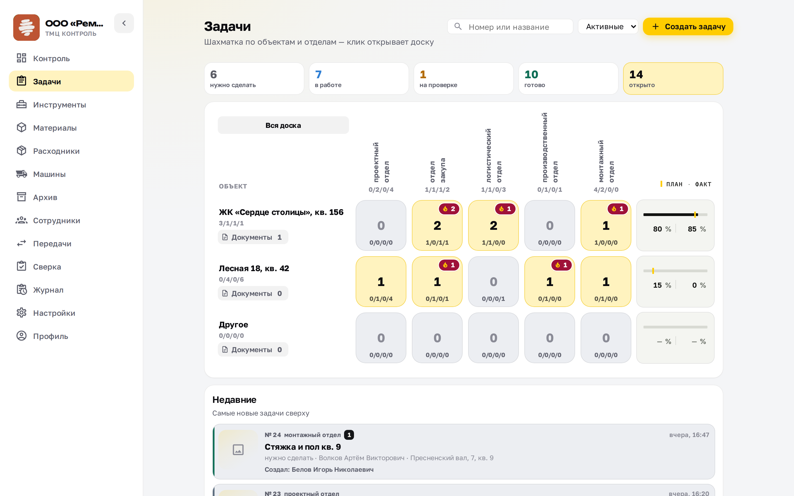Image resolution: width=794 pixels, height=496 pixels.
Task: Select the 14 открыто card
Action: [673, 79]
